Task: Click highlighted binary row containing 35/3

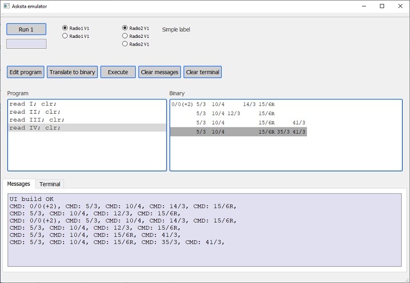Action: coord(238,132)
